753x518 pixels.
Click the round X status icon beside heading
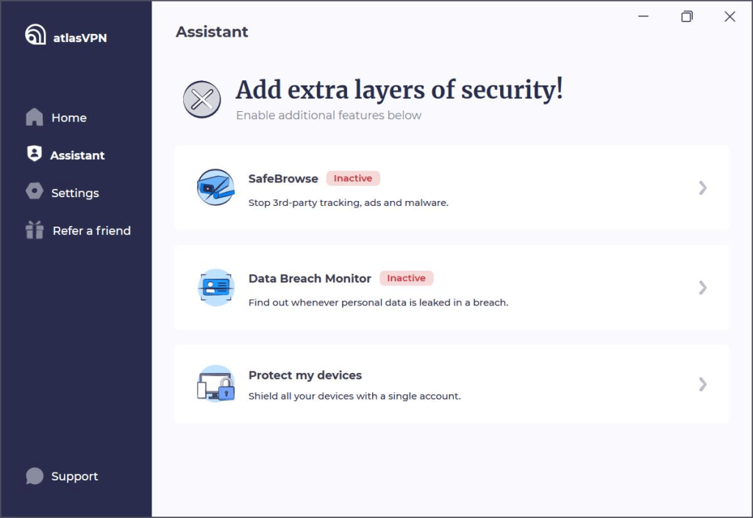tap(202, 99)
